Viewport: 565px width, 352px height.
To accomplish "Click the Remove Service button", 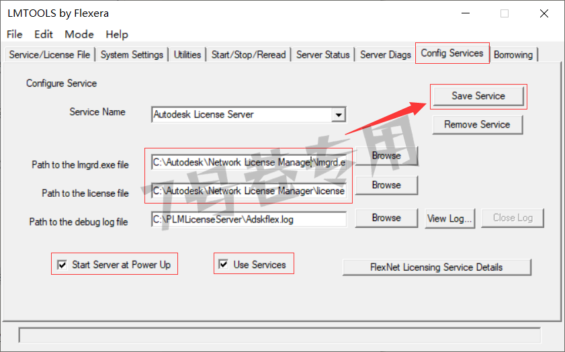I will (x=478, y=125).
